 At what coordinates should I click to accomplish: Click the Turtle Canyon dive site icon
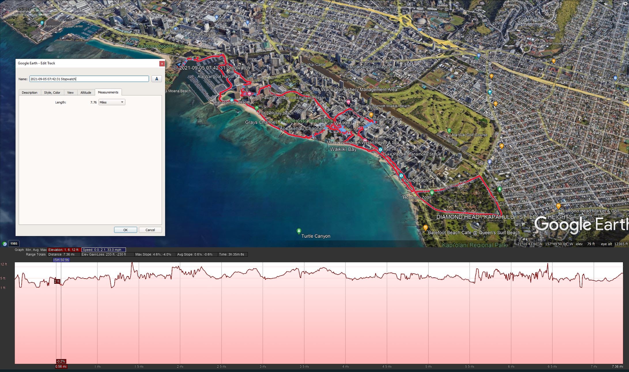coord(299,231)
